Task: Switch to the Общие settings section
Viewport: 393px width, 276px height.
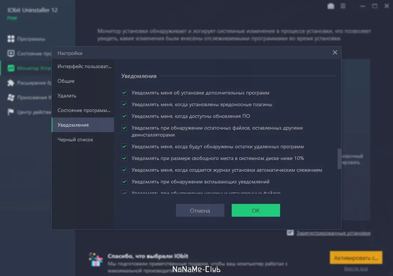Action: click(x=83, y=81)
